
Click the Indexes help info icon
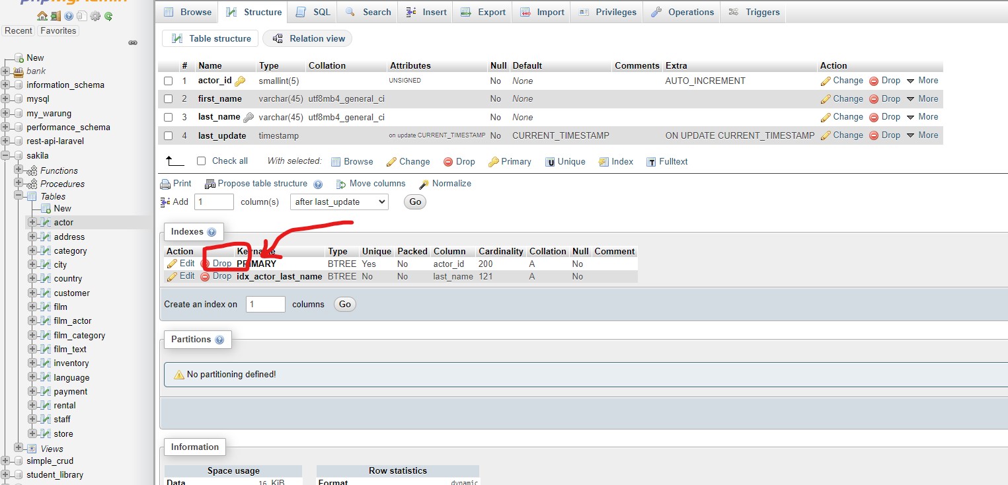coord(212,232)
